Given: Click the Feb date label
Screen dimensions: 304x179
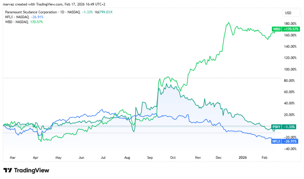Looking at the screenshot, I should point(264,158).
